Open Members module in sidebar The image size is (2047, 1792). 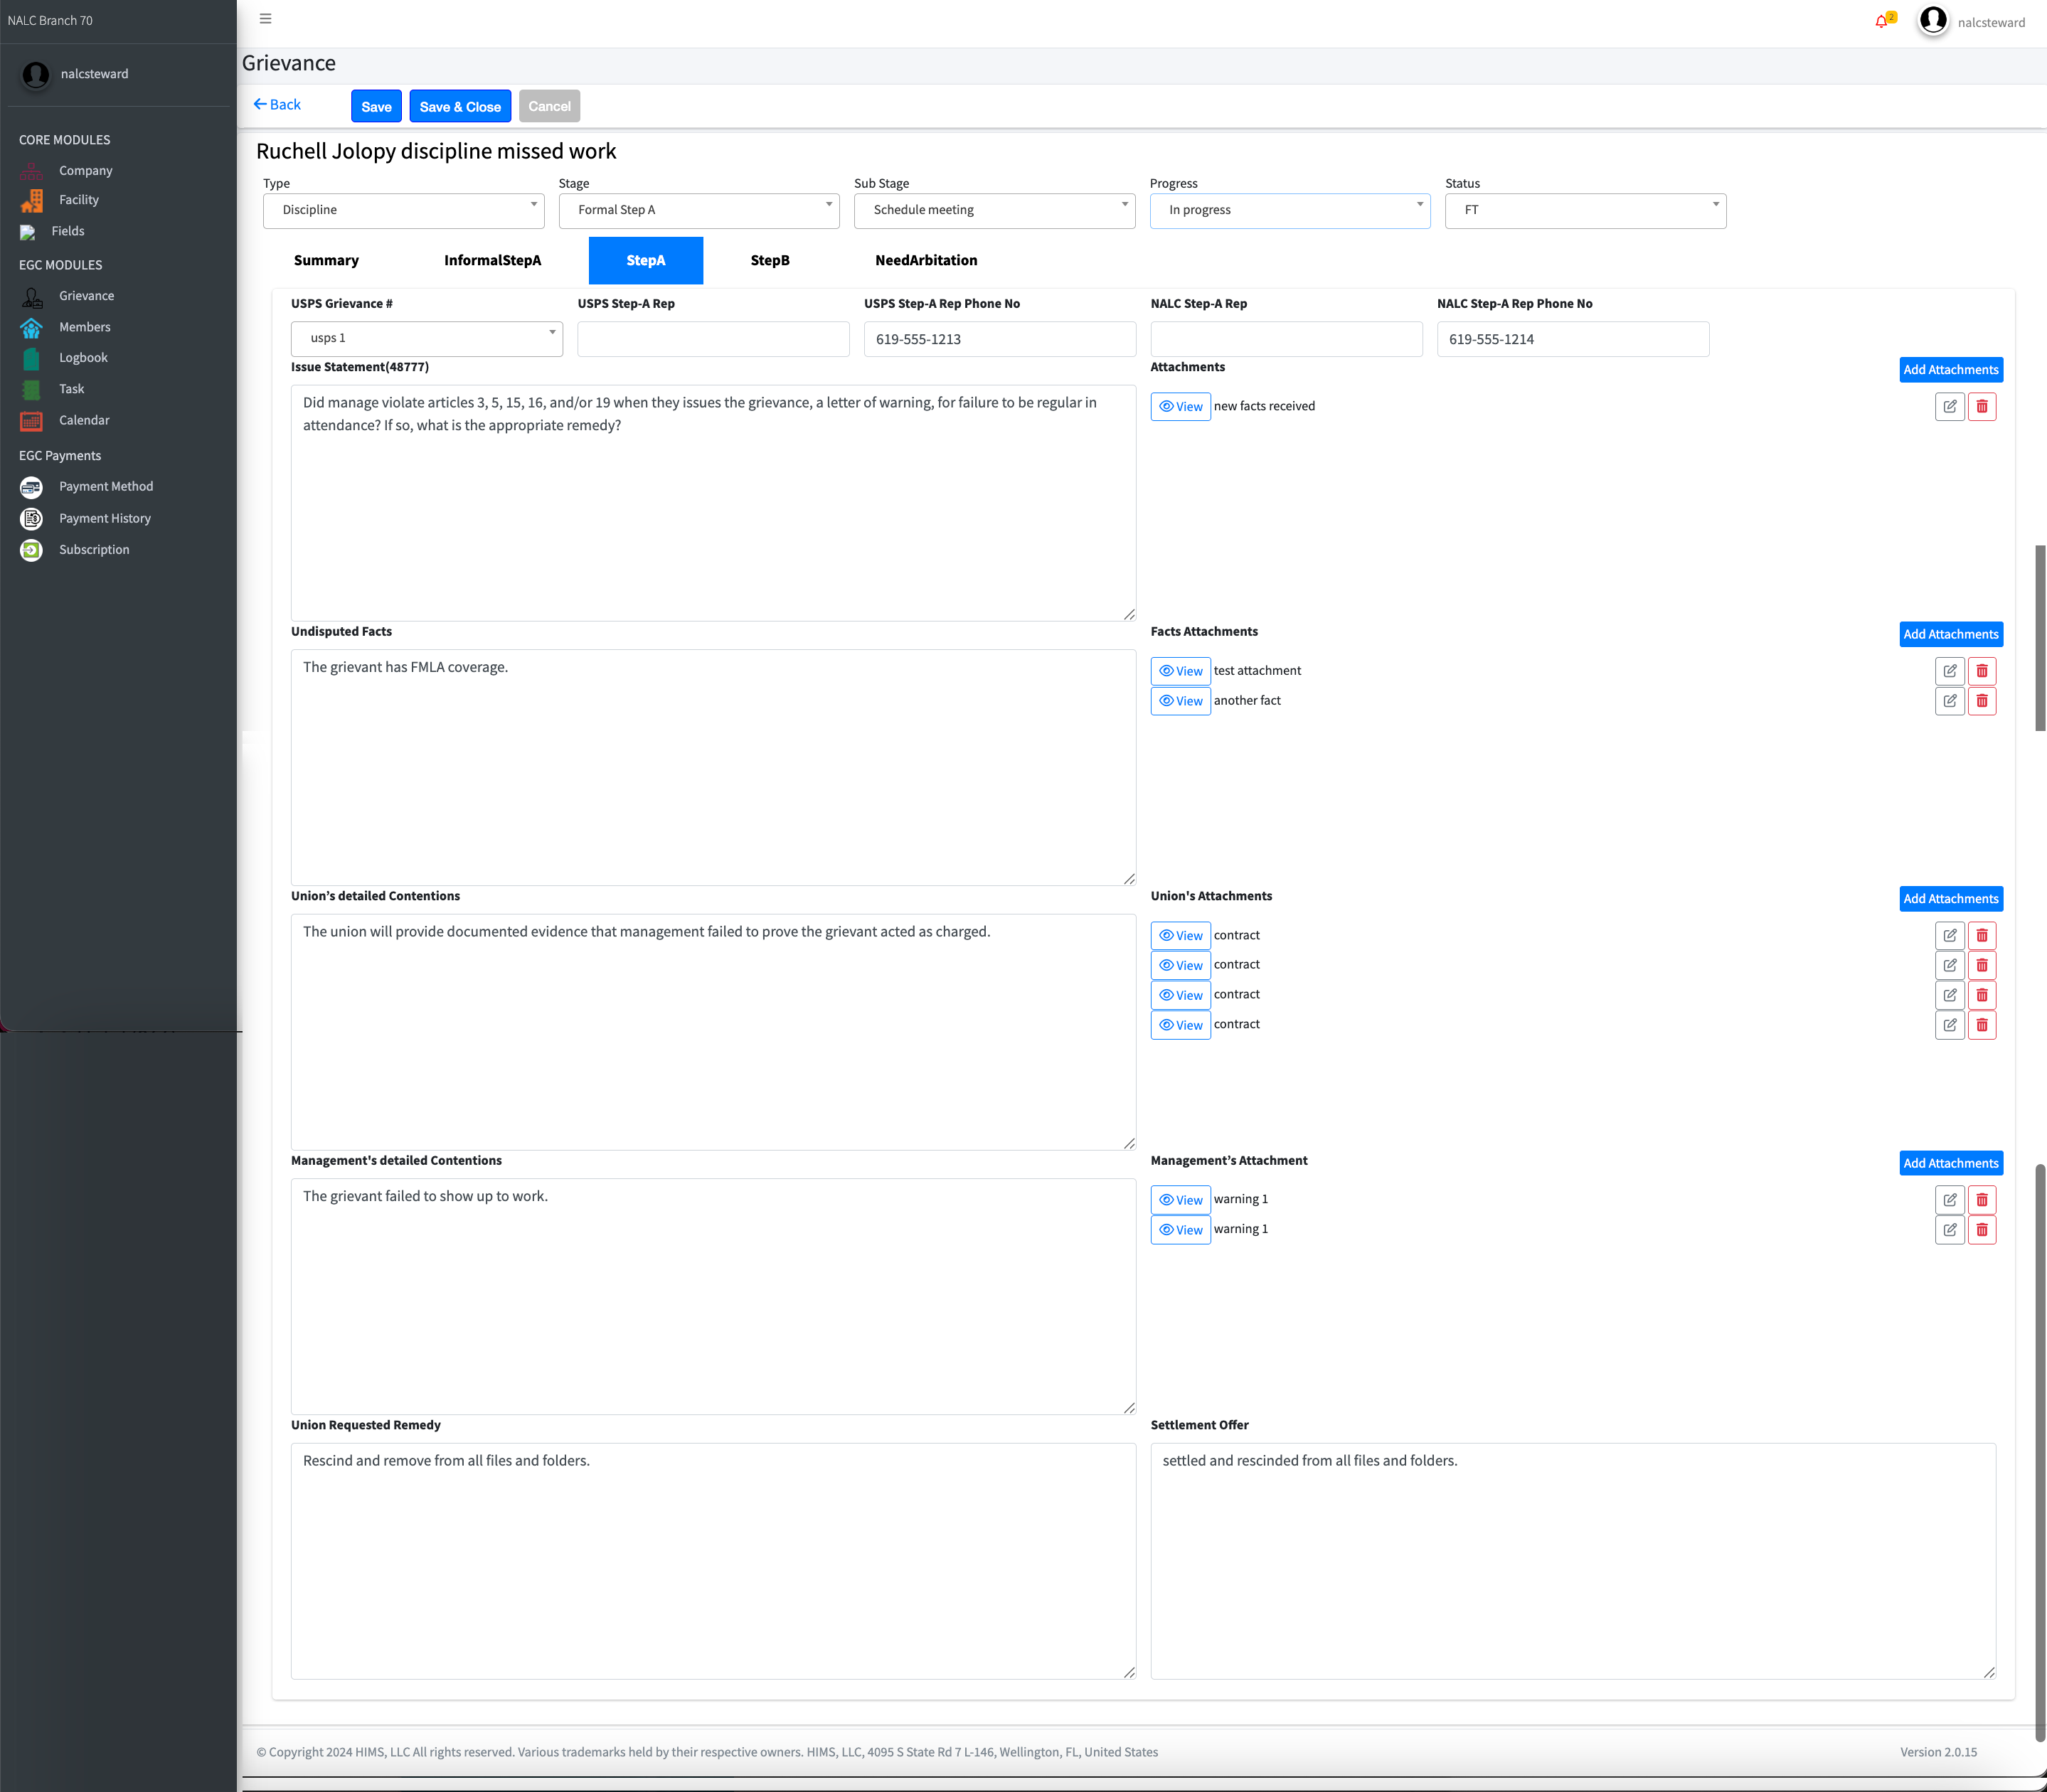[84, 327]
